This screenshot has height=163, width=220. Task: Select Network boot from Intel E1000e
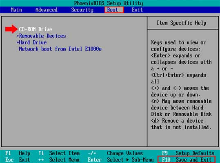tap(60, 49)
